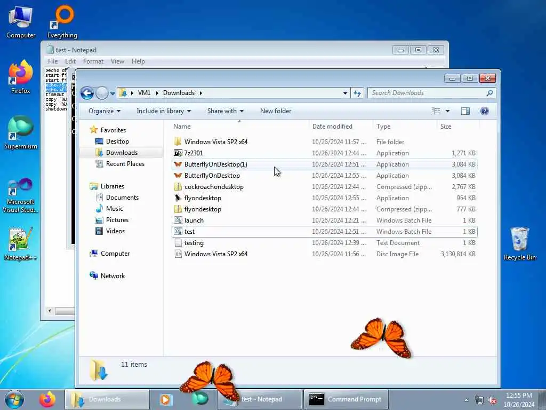
Task: Switch to Downloads taskbar button
Action: point(107,399)
